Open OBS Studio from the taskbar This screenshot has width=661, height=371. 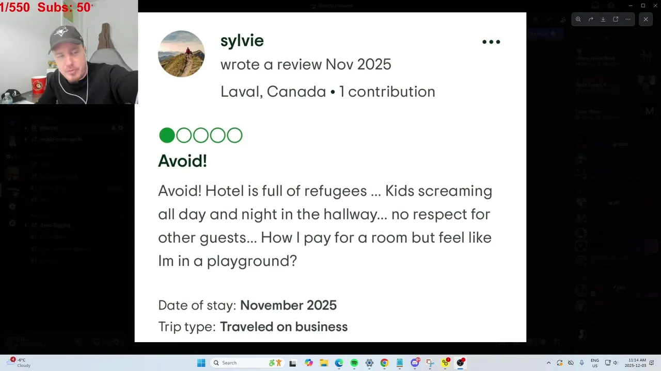coord(460,363)
